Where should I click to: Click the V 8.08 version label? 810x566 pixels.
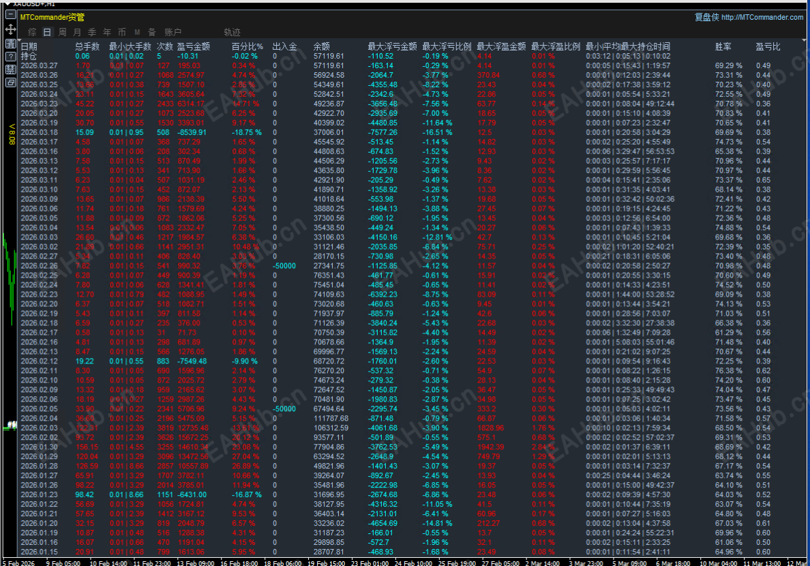point(12,134)
